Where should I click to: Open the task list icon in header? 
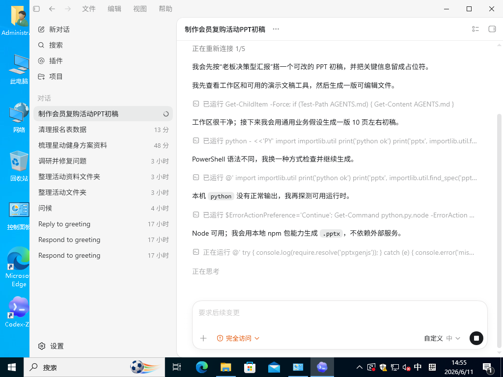(x=475, y=29)
